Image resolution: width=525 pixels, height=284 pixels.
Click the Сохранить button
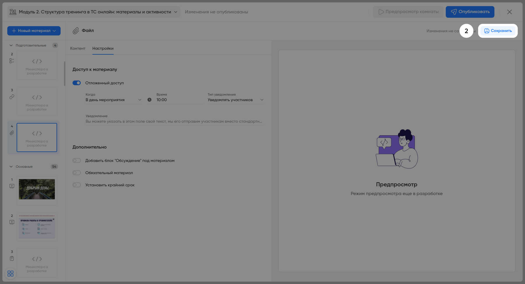[498, 31]
